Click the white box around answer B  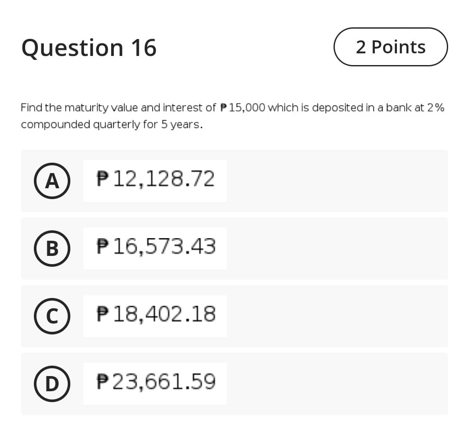155,248
